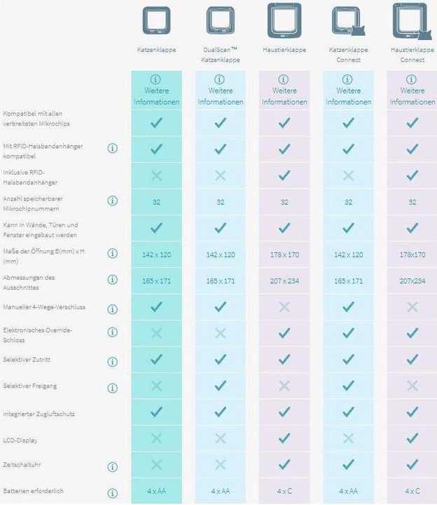
Task: Show info about Batterien erforderlich
Action: [x=112, y=493]
